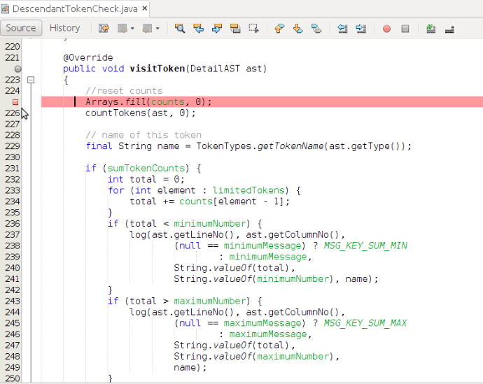Toggle rectangular selection mode
The height and width of the screenshot is (384, 483).
coord(253,29)
